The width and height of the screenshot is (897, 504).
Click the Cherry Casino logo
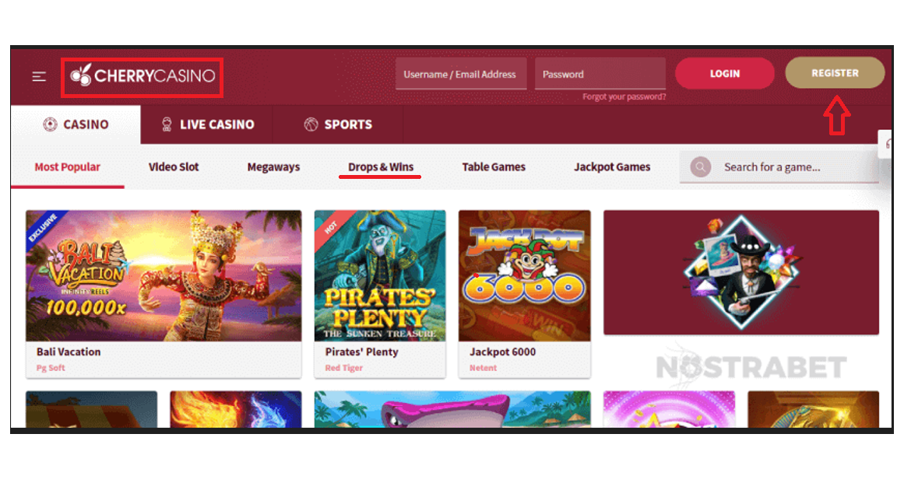[142, 76]
